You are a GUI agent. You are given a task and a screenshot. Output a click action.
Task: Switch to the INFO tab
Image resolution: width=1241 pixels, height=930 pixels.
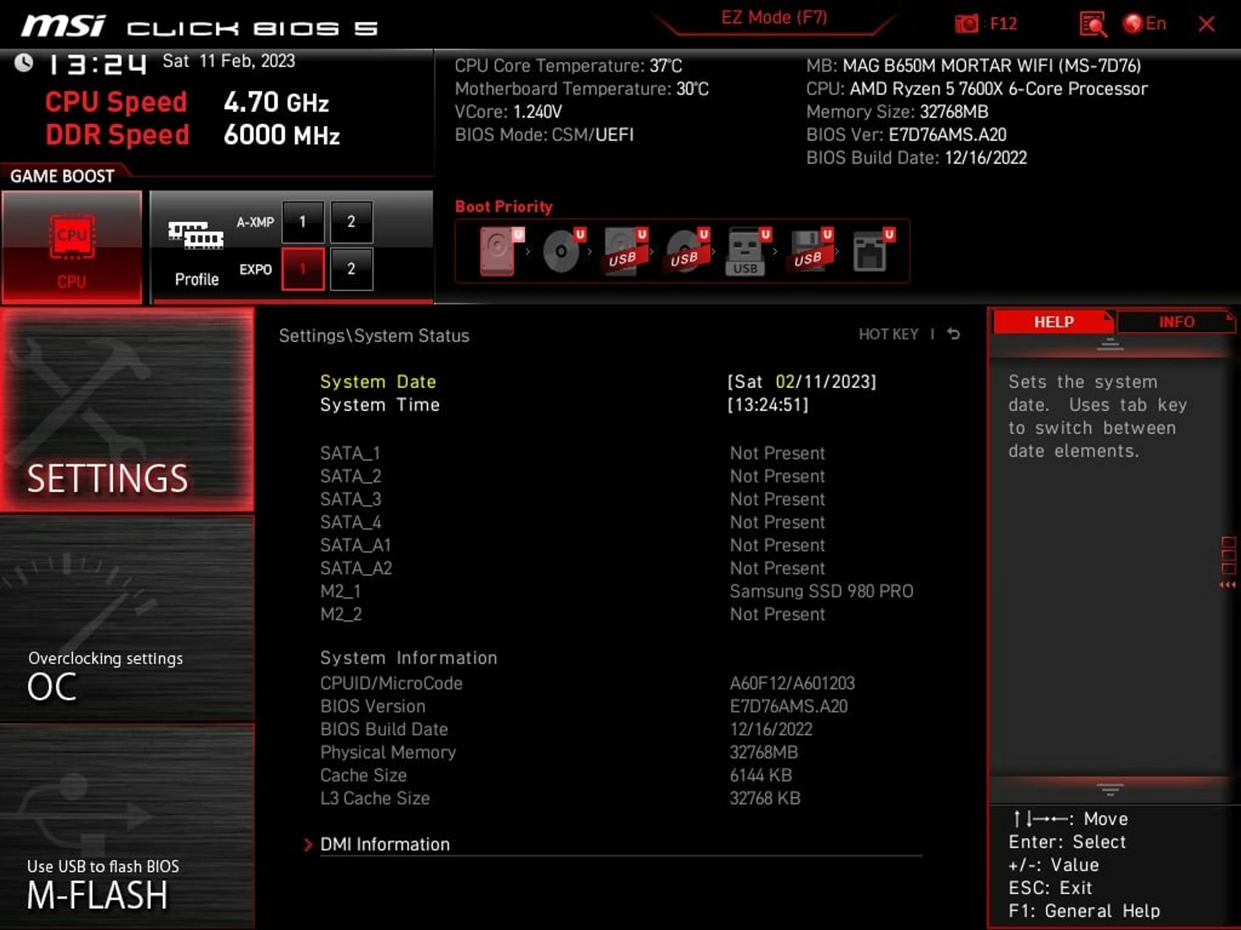point(1176,322)
